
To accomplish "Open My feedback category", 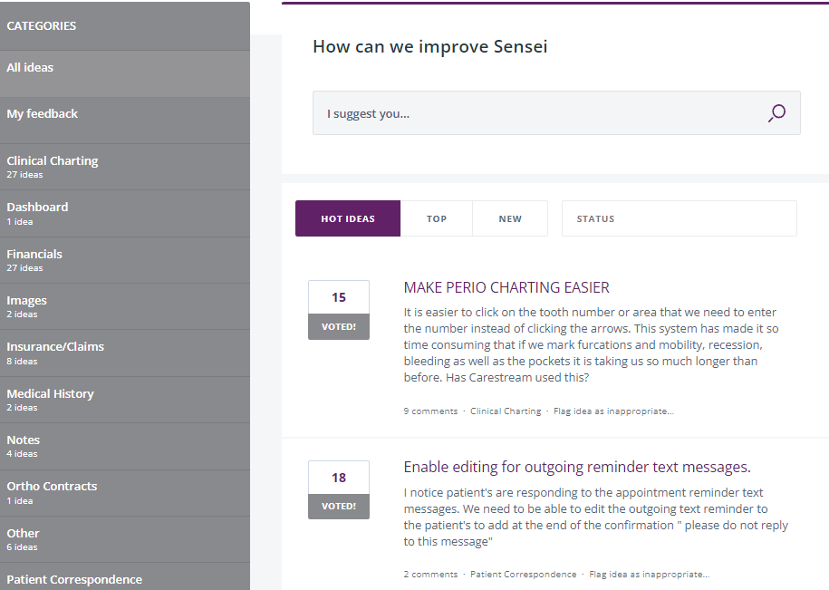I will pyautogui.click(x=125, y=120).
